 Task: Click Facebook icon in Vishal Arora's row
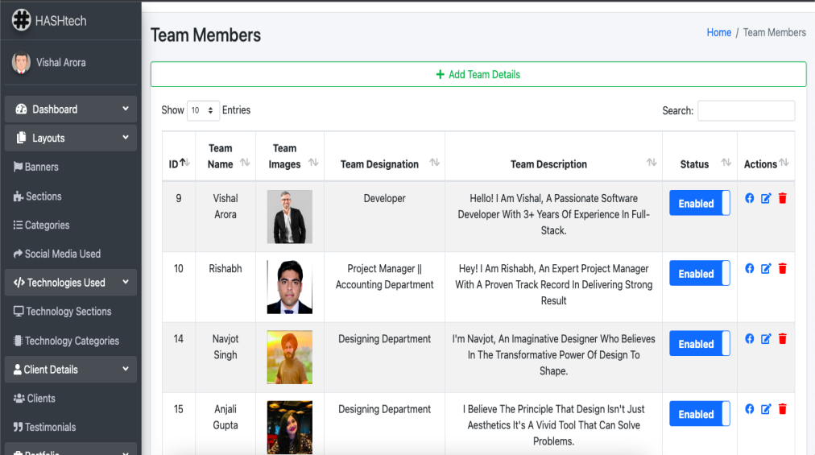tap(750, 198)
